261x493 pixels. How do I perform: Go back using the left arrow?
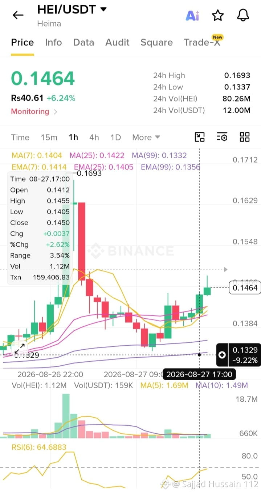[x=18, y=15]
